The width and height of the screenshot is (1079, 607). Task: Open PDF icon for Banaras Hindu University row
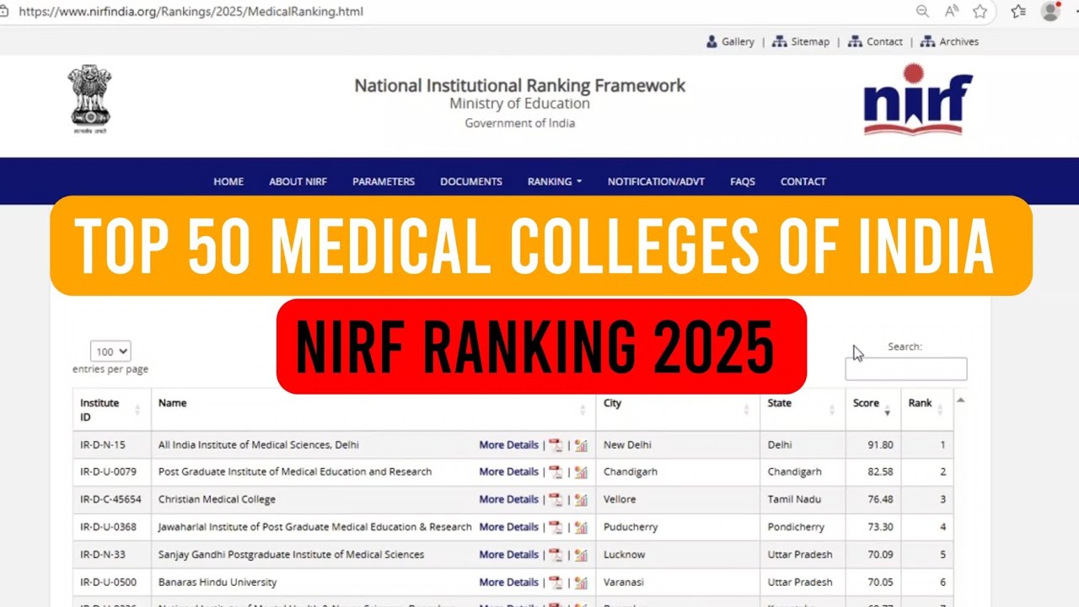556,583
